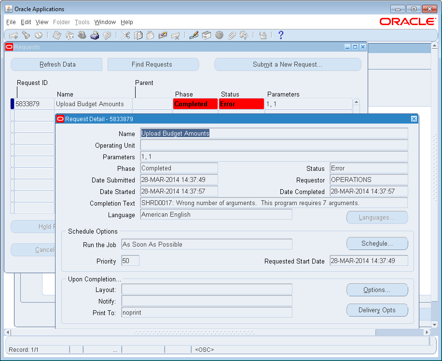Viewport: 442px width, 361px height.
Task: Open the Help menu
Action: [127, 22]
